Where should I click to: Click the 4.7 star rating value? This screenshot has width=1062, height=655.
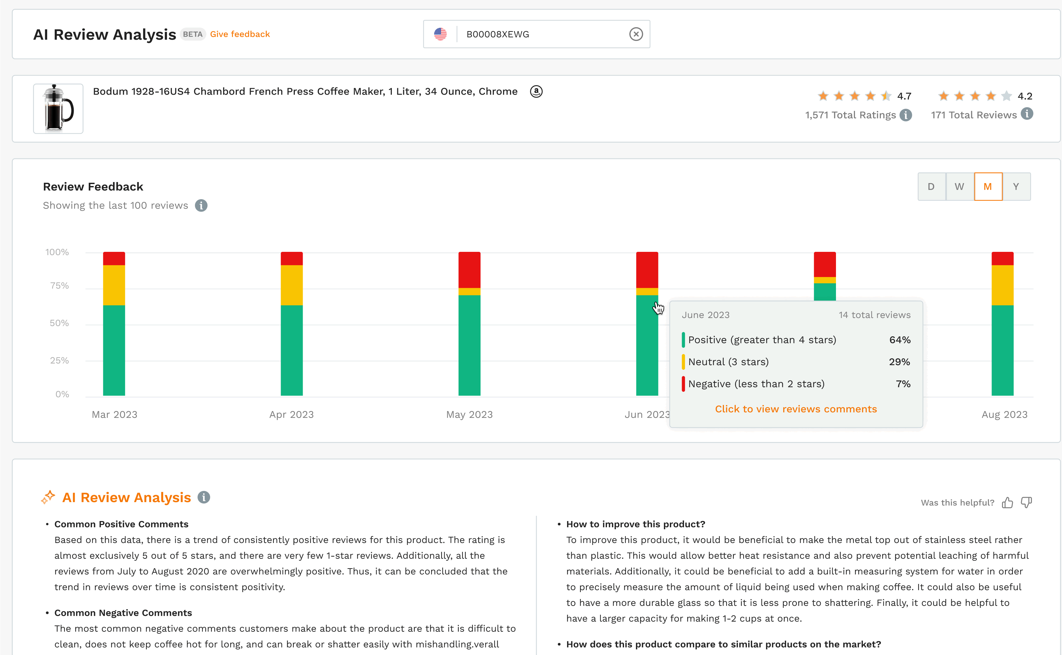(x=904, y=96)
